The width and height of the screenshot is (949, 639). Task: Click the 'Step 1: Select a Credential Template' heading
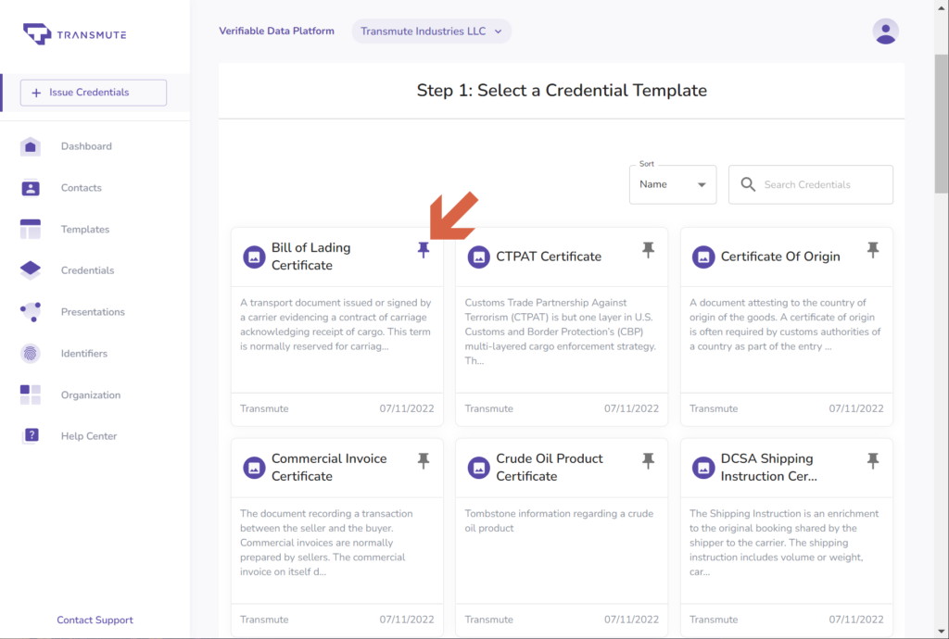click(x=562, y=90)
